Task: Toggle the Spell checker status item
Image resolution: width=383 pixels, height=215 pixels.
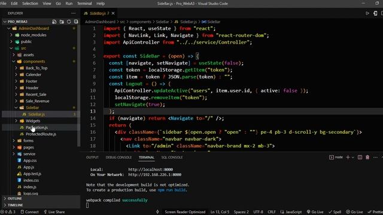Action: coord(335,212)
